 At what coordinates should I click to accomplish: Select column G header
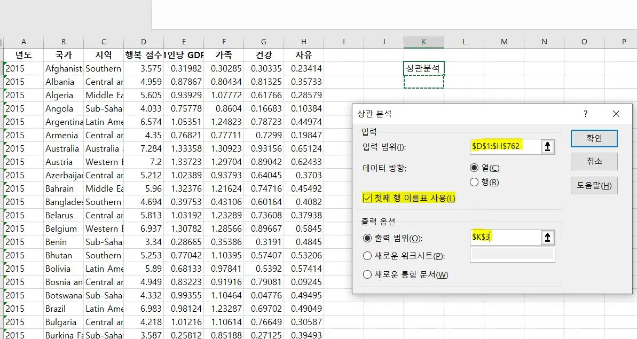[x=264, y=42]
